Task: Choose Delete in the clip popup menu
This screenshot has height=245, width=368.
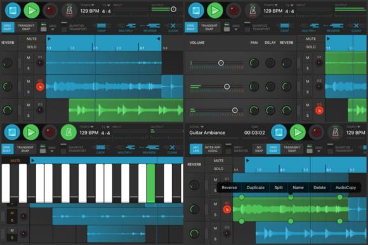Action: [x=320, y=187]
